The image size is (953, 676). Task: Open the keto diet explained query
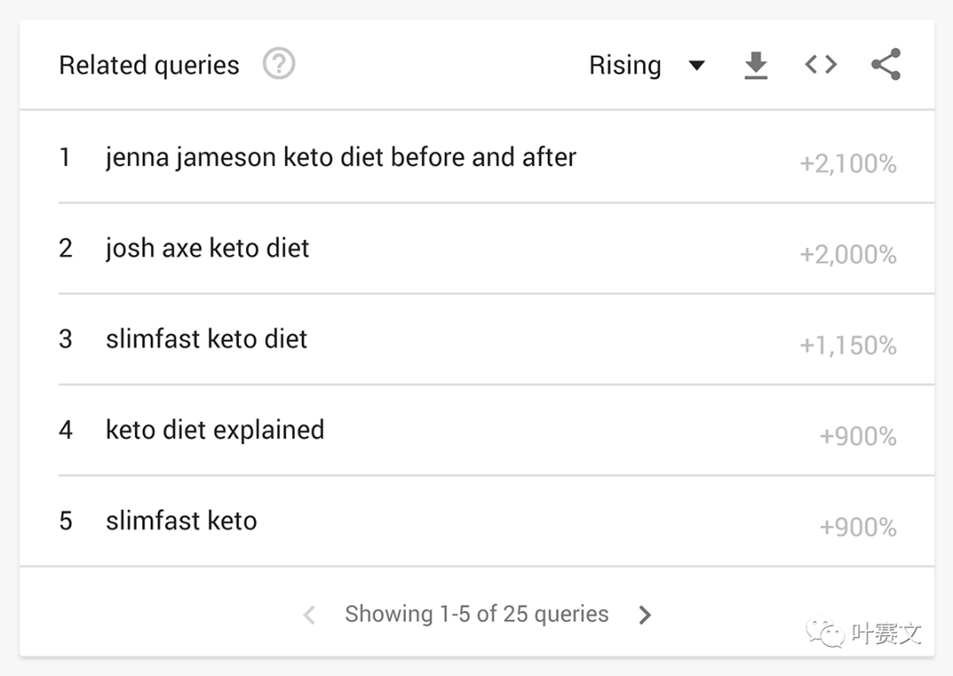[x=214, y=431]
